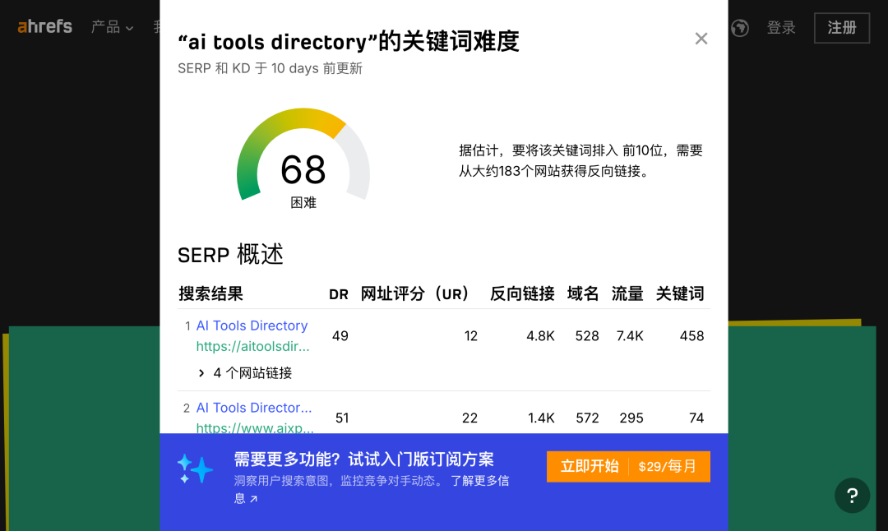Click the 登录 link

[781, 28]
